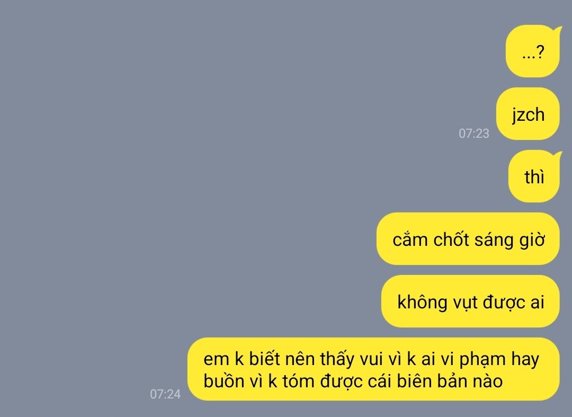Tap the "...?" message bubble

click(x=533, y=51)
